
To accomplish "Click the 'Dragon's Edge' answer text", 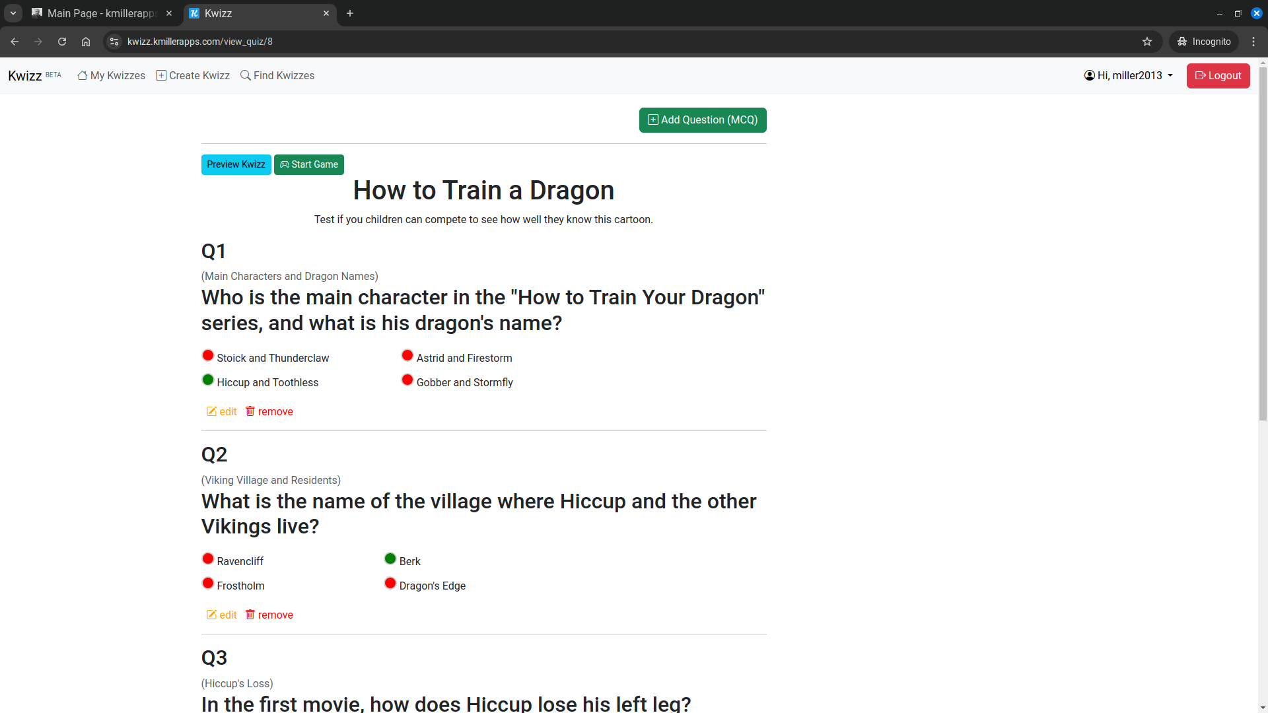I will pos(433,586).
